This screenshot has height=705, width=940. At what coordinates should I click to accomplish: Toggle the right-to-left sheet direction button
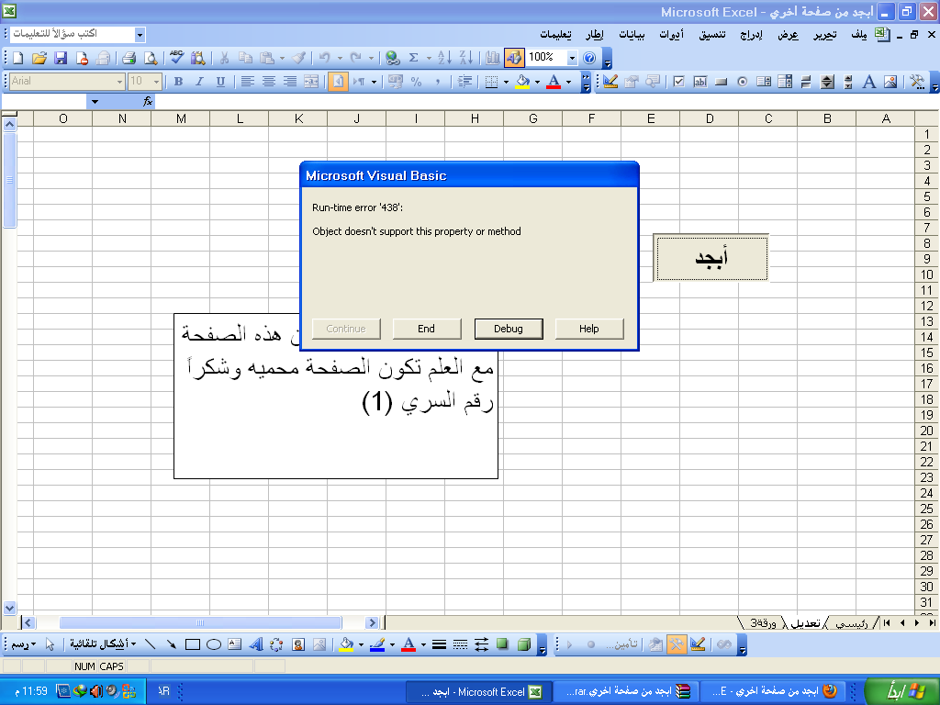click(338, 82)
